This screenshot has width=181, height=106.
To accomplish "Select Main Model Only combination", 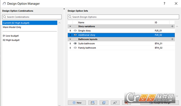I will pyautogui.click(x=30, y=27).
